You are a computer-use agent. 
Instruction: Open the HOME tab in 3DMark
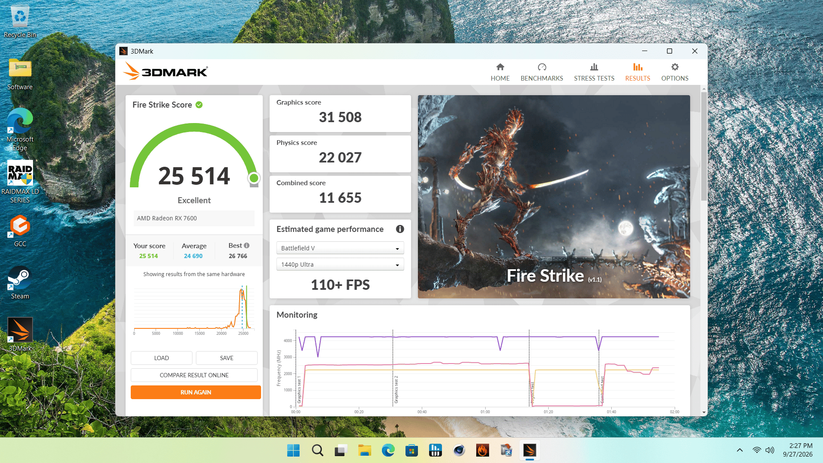coord(500,72)
